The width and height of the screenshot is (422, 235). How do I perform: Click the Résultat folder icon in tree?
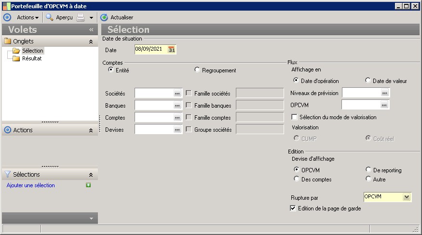(x=16, y=58)
